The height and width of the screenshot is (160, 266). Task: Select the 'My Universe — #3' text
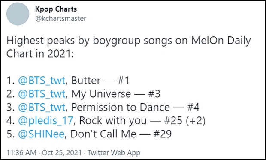coord(116,94)
